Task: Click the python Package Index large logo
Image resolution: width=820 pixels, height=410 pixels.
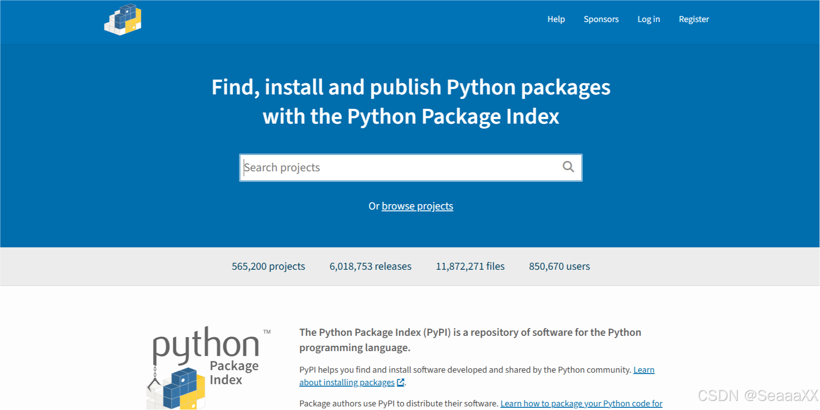Action: 209,368
